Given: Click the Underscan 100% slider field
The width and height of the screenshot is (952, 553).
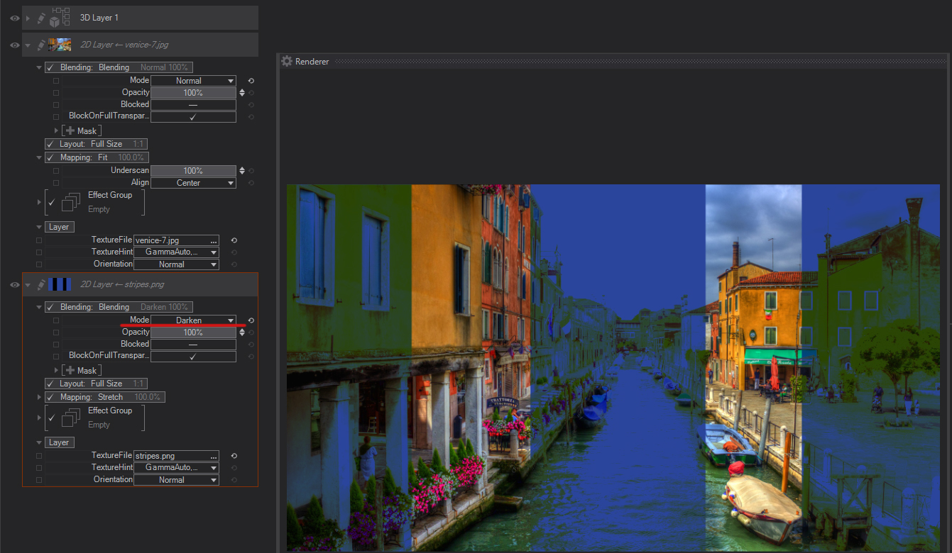Looking at the screenshot, I should (192, 171).
